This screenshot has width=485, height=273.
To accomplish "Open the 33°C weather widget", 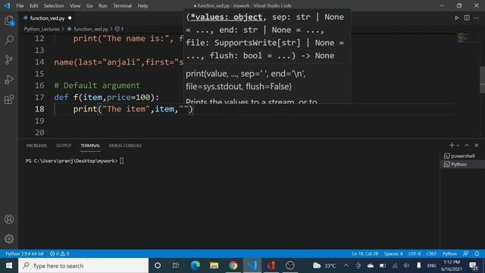I will (x=324, y=265).
